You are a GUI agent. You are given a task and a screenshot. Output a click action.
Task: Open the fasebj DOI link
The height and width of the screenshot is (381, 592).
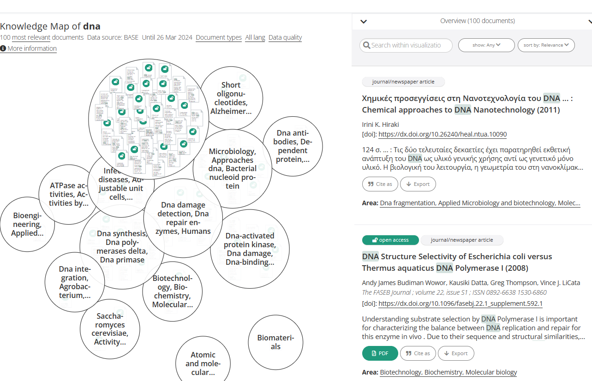460,304
